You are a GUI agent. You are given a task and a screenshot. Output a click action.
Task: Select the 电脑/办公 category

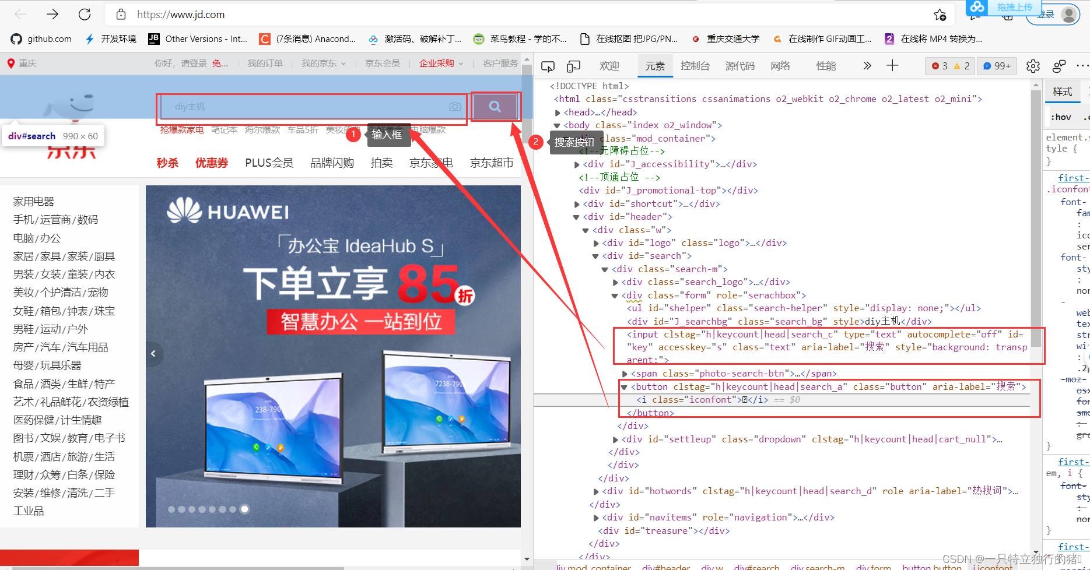[x=37, y=238]
